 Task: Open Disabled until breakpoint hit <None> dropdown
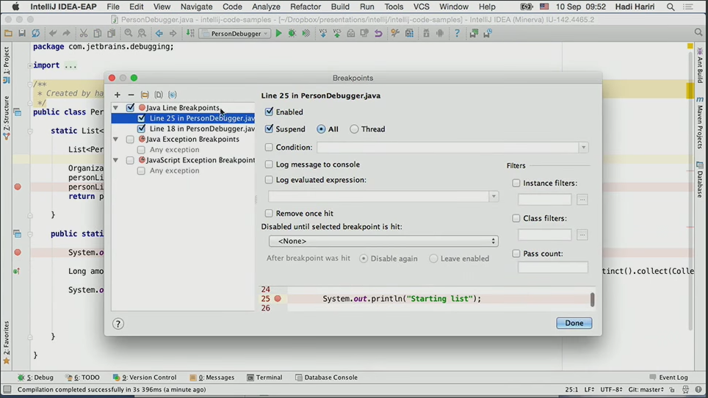[x=383, y=241]
